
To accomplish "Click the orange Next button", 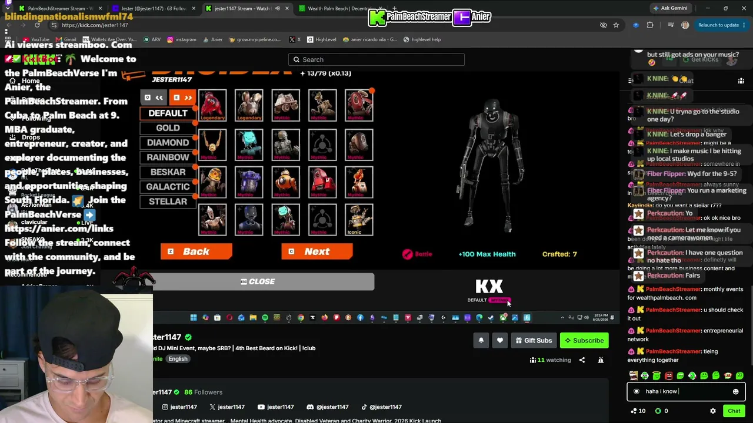I will 317,251.
